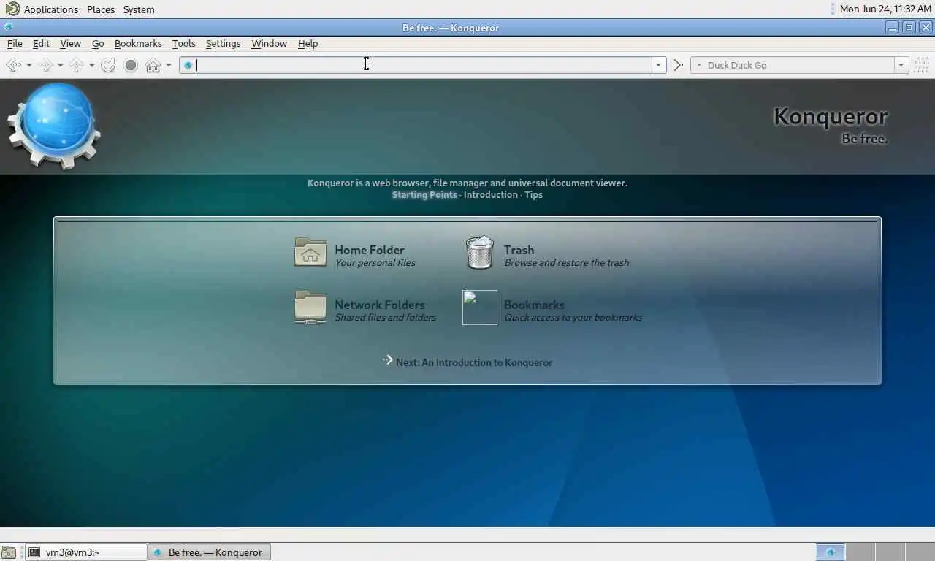Viewport: 935px width, 561px height.
Task: Open the Bookmarks link on start page
Action: pyautogui.click(x=534, y=305)
